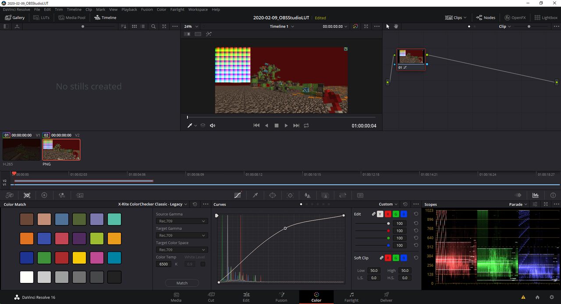Switch to the Deliver page tab

(386, 297)
